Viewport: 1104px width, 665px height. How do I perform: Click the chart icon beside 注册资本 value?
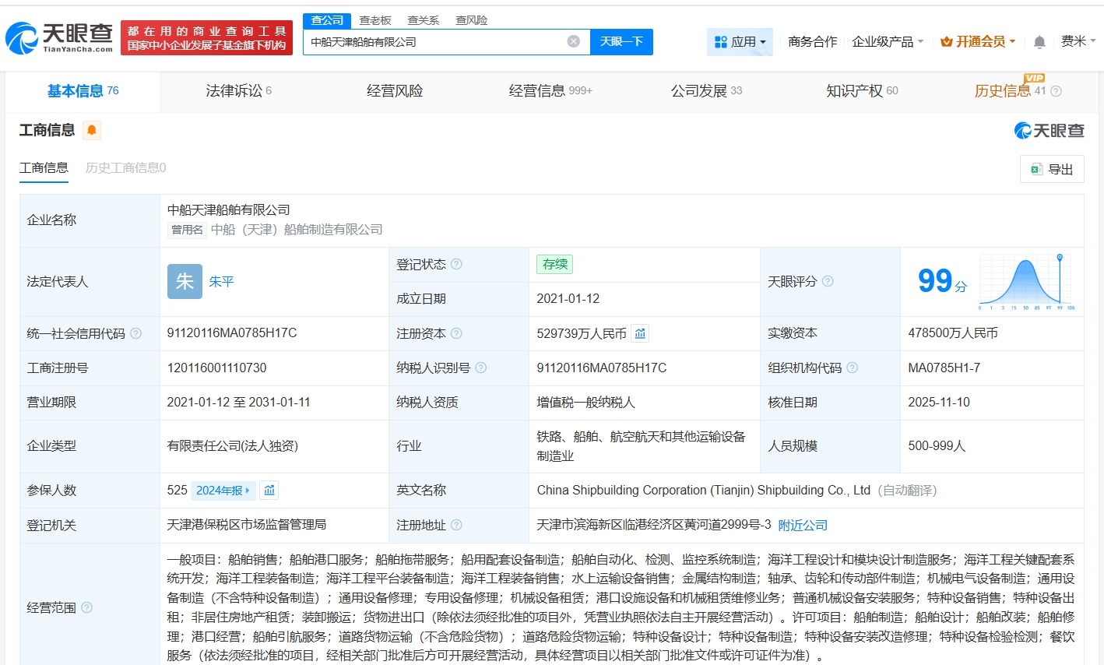(x=640, y=333)
